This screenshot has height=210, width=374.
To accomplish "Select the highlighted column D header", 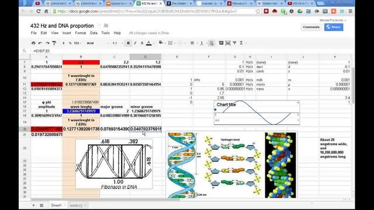I will [146, 57].
